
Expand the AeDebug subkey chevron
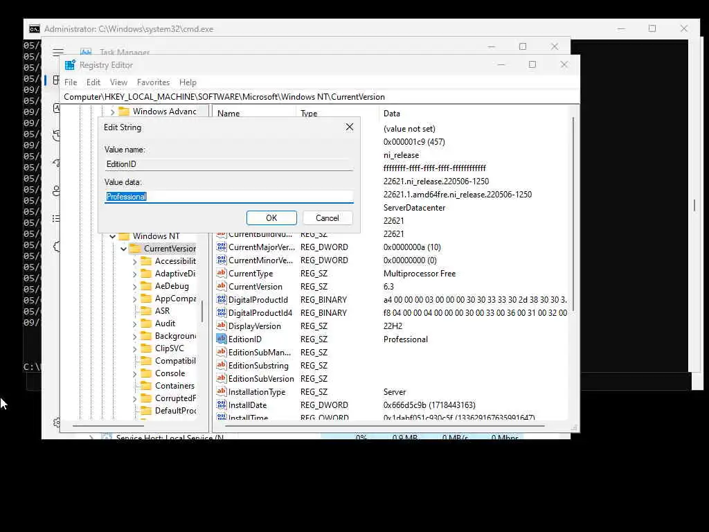(135, 286)
